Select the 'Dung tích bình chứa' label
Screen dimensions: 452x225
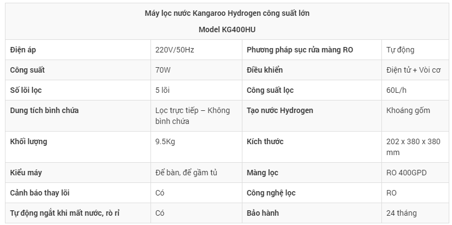click(x=44, y=110)
